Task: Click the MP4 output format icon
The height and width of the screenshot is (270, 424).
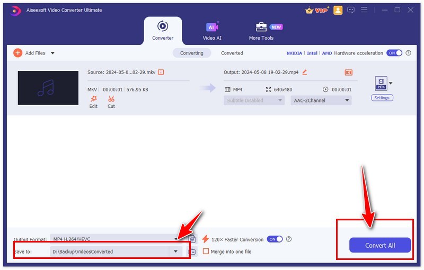Action: [x=381, y=83]
